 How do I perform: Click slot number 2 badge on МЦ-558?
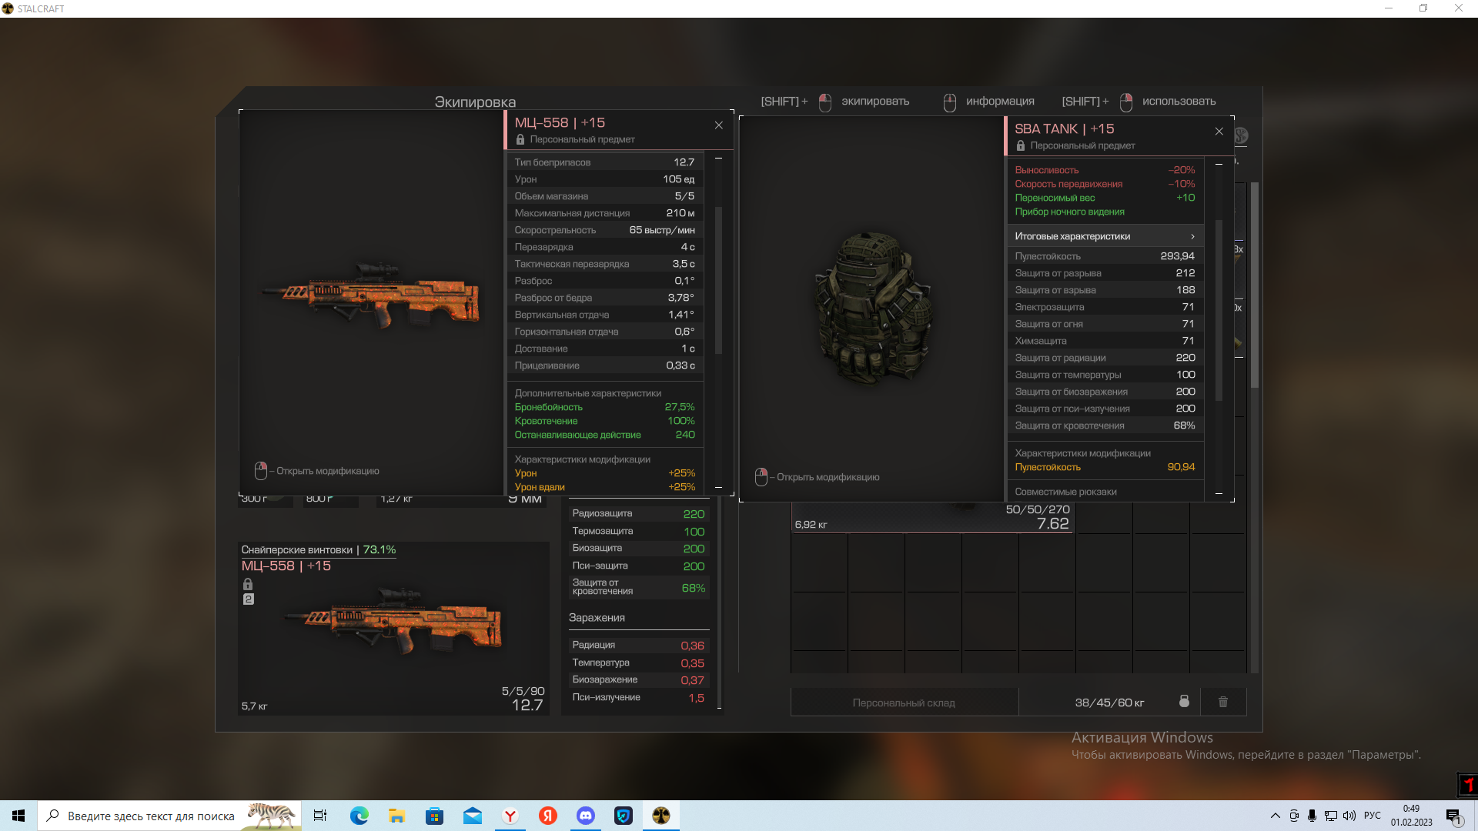coord(248,599)
